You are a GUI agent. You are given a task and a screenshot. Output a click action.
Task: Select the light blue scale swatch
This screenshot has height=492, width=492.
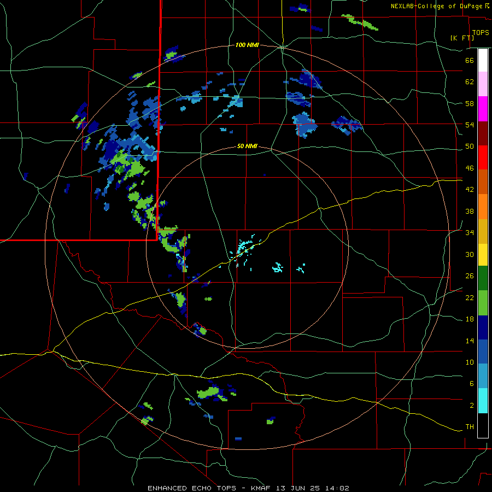point(483,376)
